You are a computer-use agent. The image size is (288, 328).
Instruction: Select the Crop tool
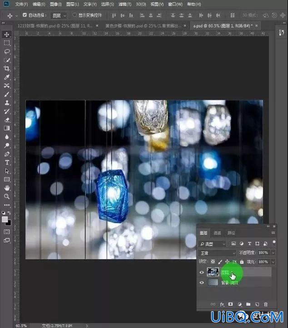pos(7,68)
